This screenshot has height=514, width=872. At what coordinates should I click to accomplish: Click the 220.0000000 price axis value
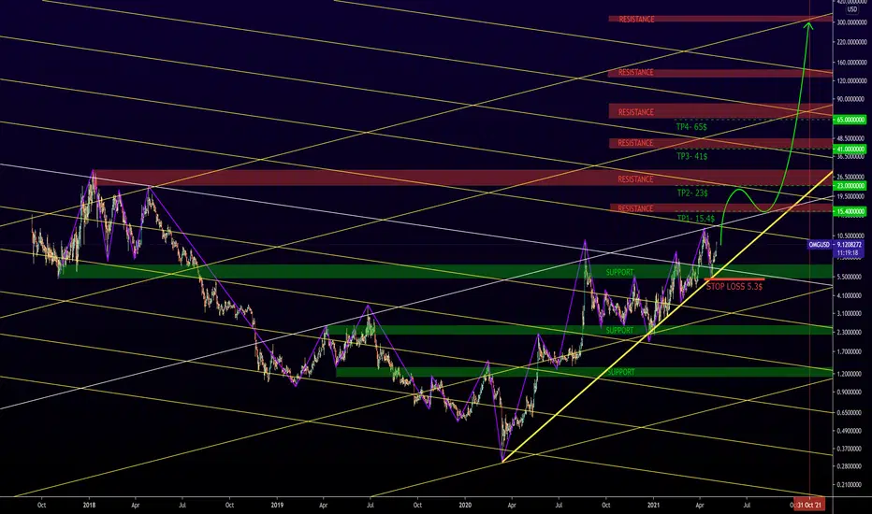(x=851, y=42)
